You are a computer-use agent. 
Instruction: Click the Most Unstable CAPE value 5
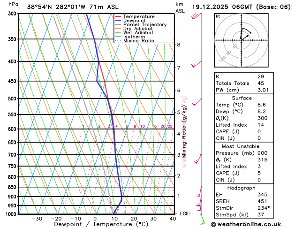click(259, 173)
